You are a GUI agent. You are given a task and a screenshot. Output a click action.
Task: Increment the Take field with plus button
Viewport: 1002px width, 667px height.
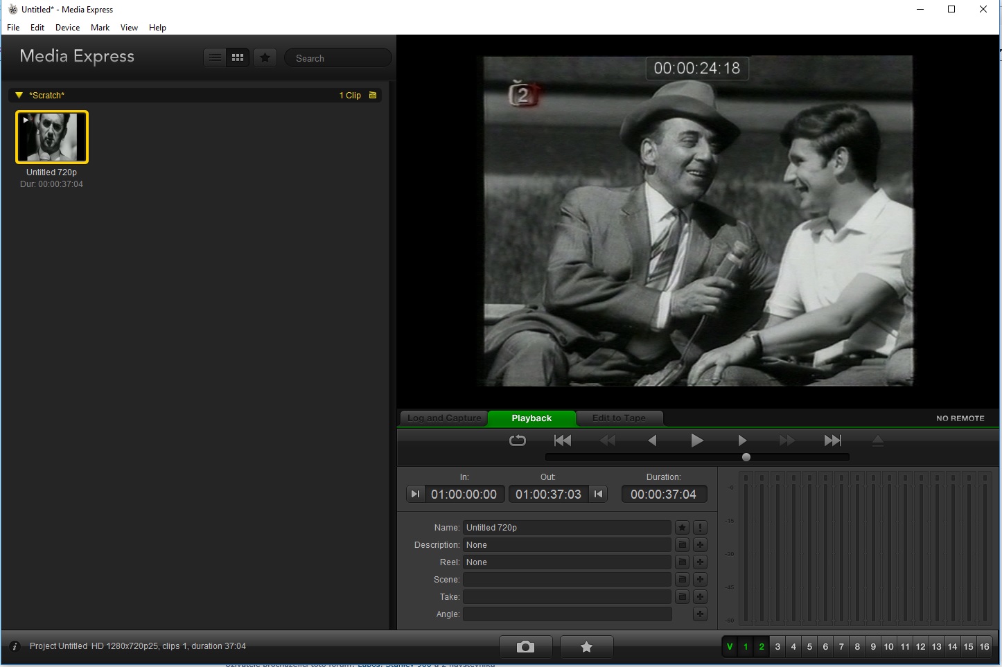[x=700, y=597]
